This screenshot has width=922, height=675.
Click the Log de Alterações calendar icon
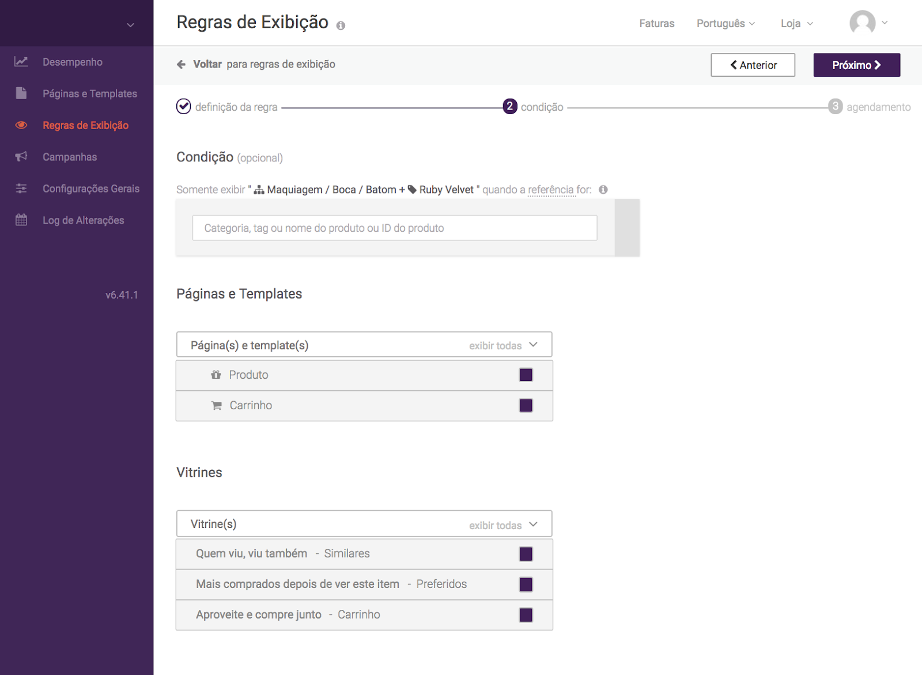pos(21,220)
